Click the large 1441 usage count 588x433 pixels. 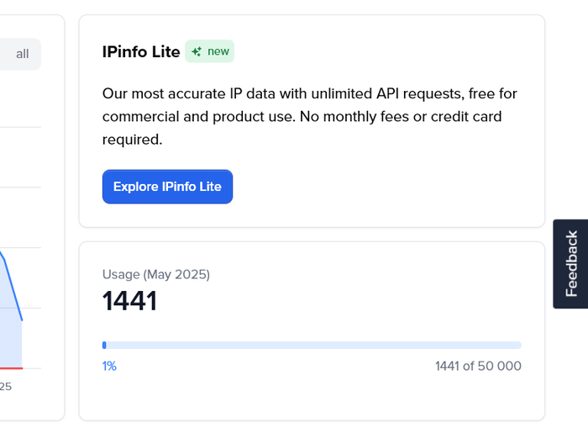tap(129, 301)
